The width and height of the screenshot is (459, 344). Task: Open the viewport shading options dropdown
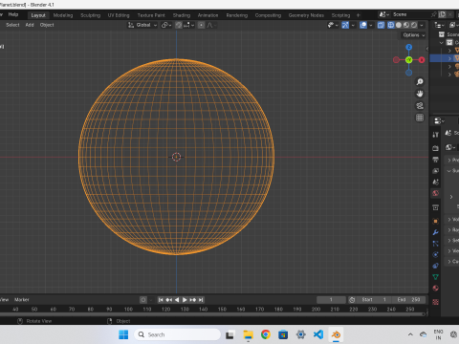[x=422, y=25]
